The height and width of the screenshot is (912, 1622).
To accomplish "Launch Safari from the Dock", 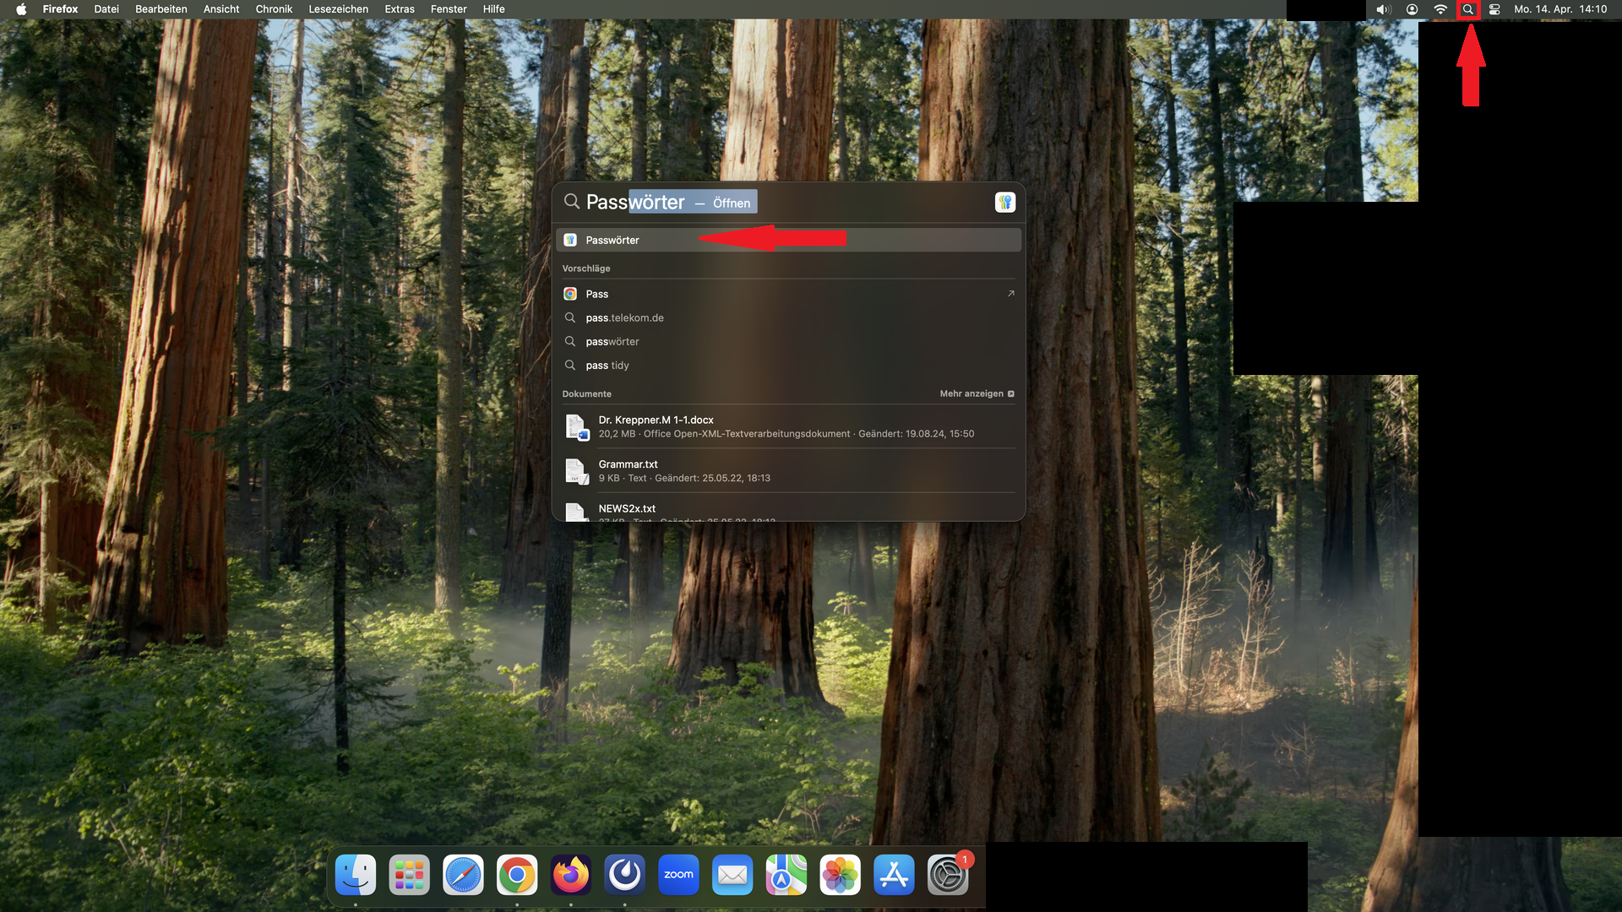I will coord(463,875).
